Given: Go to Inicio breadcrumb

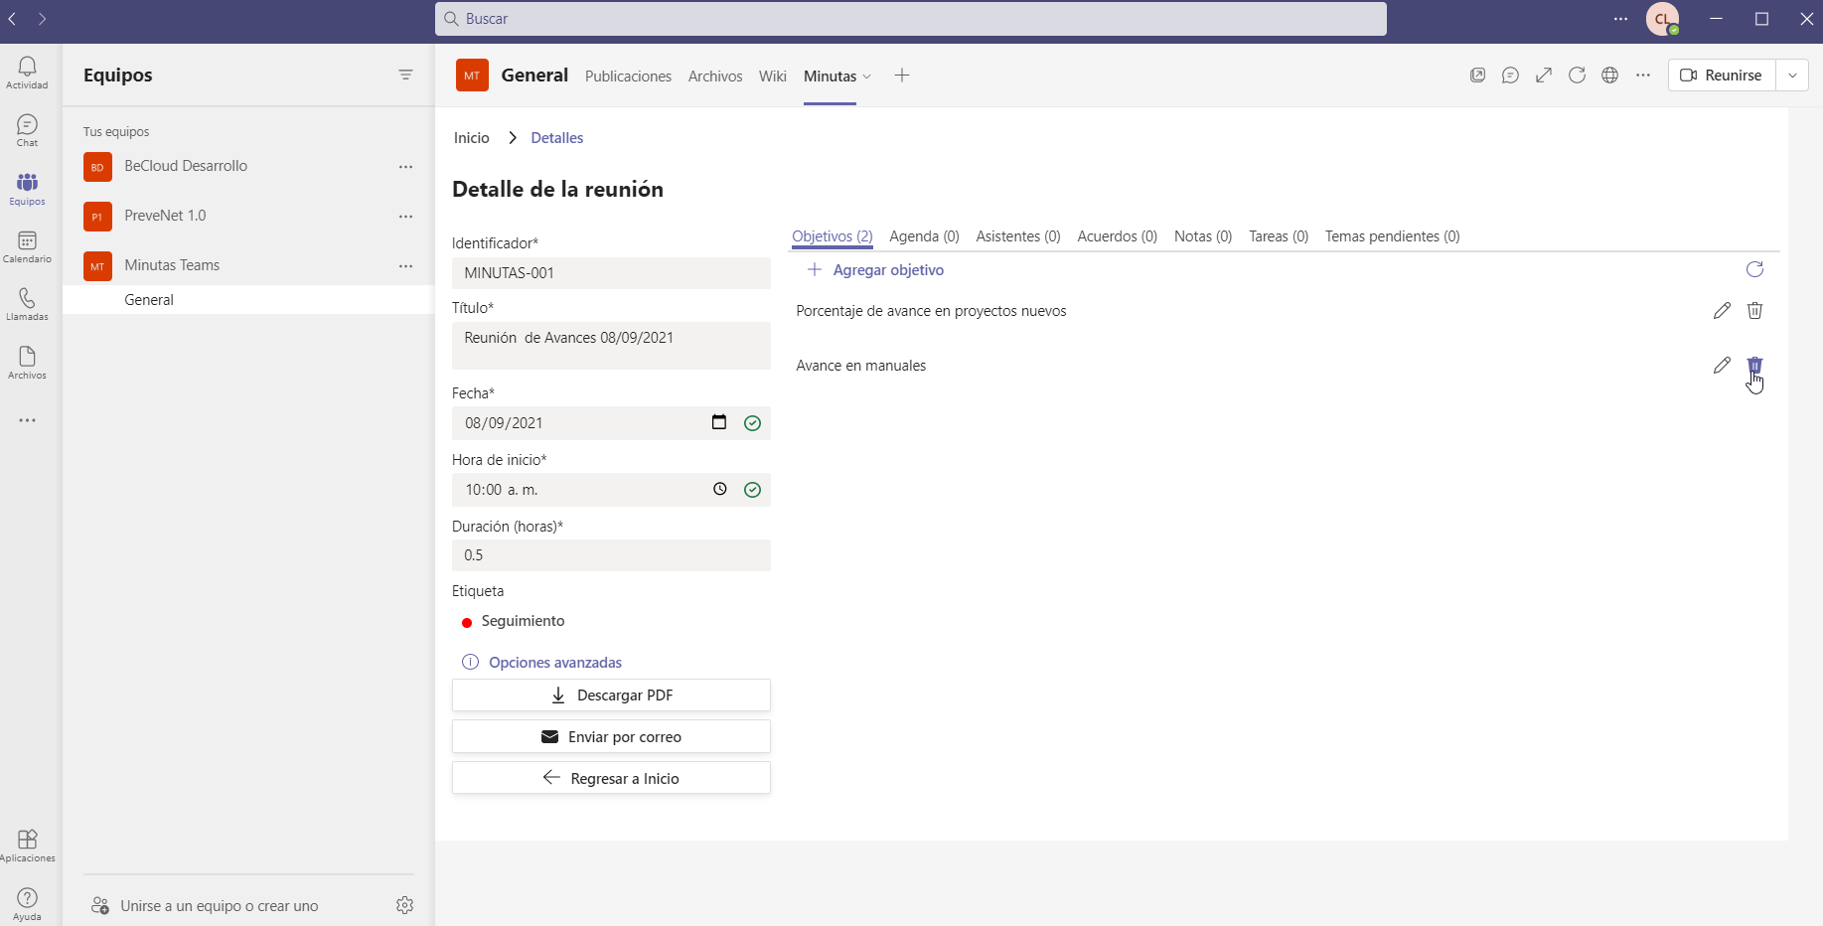Looking at the screenshot, I should coord(472,138).
